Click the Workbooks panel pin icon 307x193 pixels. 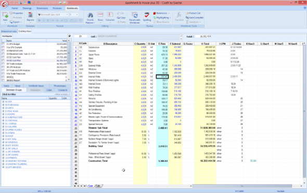pos(69,36)
